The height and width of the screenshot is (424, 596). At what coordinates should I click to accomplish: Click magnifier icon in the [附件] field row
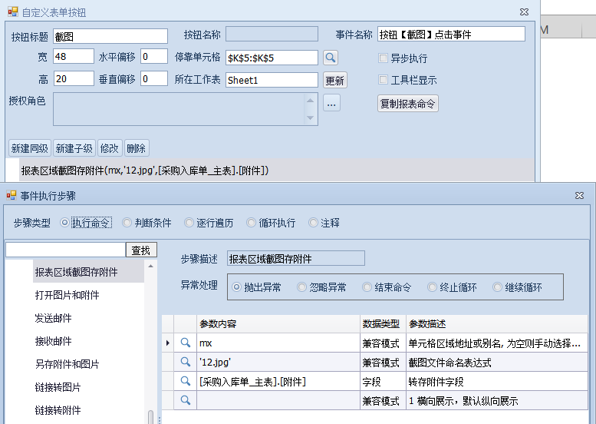(x=185, y=381)
